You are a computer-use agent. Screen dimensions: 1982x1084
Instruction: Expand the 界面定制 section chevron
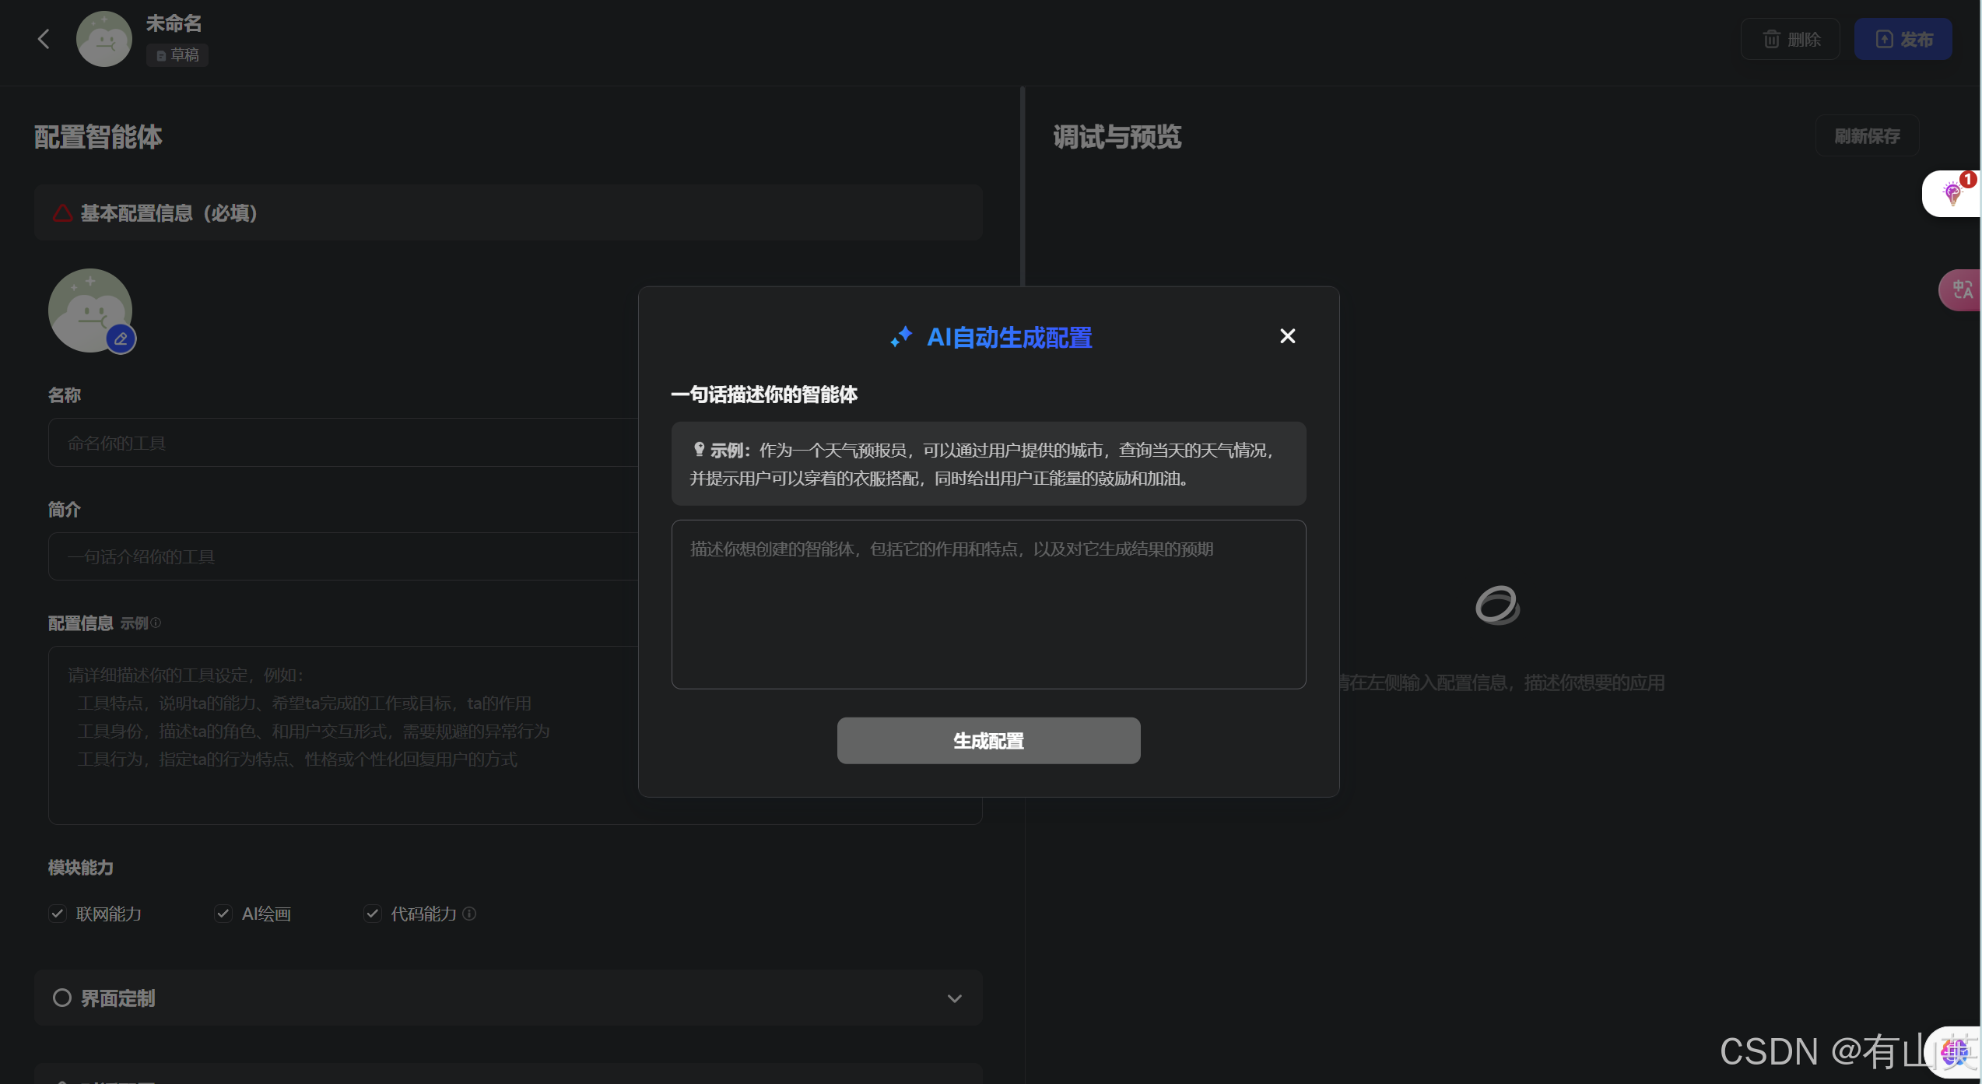point(954,998)
